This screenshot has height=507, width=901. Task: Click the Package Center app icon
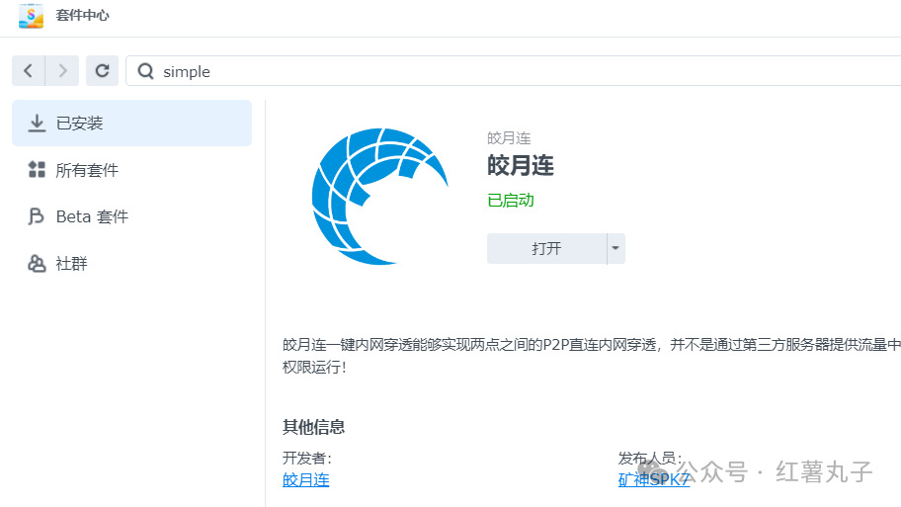pyautogui.click(x=31, y=16)
